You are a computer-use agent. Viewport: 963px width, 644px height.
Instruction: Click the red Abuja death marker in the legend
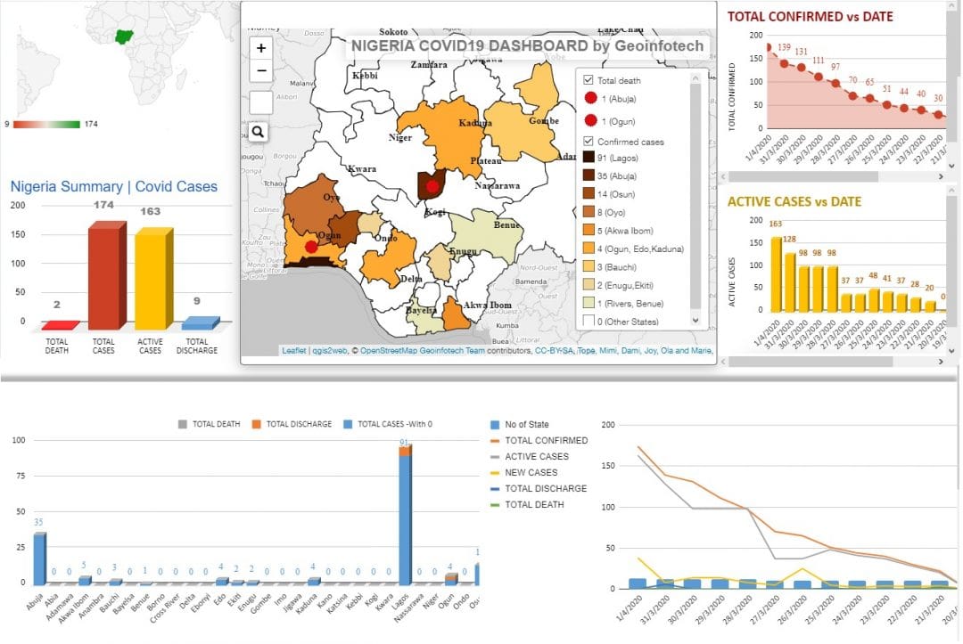coord(591,98)
